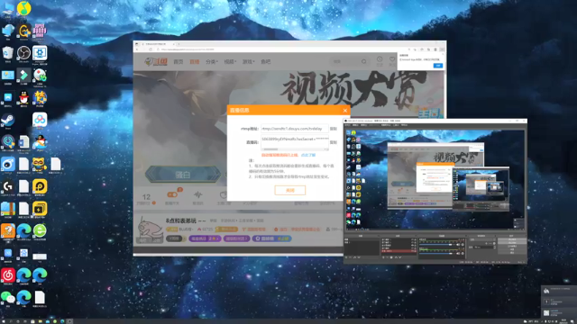Open the Recycle Bin on desktop
577x324 pixels.
pyautogui.click(x=8, y=53)
